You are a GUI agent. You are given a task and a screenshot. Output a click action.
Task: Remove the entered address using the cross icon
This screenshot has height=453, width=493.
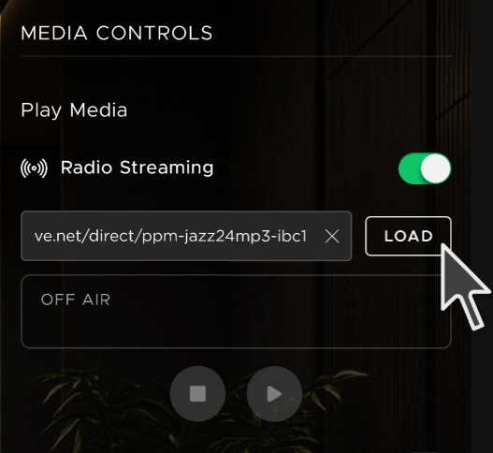[332, 236]
